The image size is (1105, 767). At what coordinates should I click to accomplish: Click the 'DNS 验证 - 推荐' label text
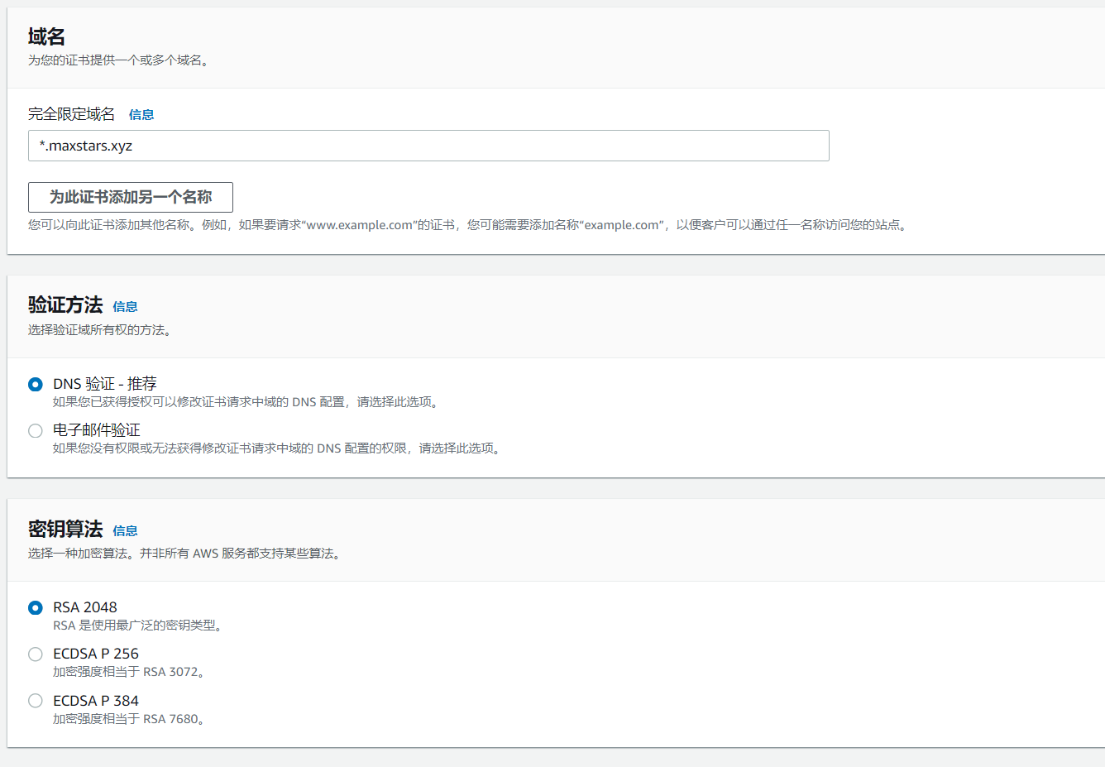(x=105, y=384)
